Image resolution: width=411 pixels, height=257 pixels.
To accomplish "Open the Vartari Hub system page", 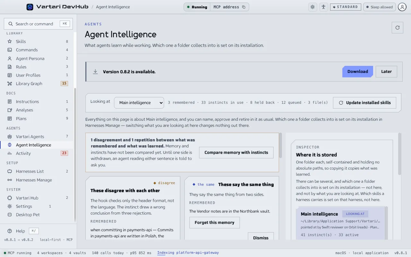I will coord(37,198).
